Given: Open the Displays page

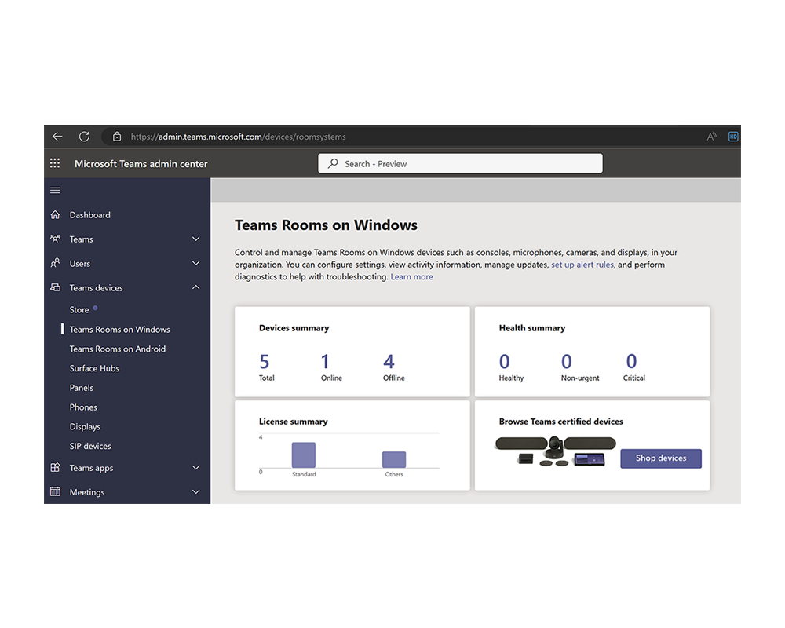Looking at the screenshot, I should 85,427.
